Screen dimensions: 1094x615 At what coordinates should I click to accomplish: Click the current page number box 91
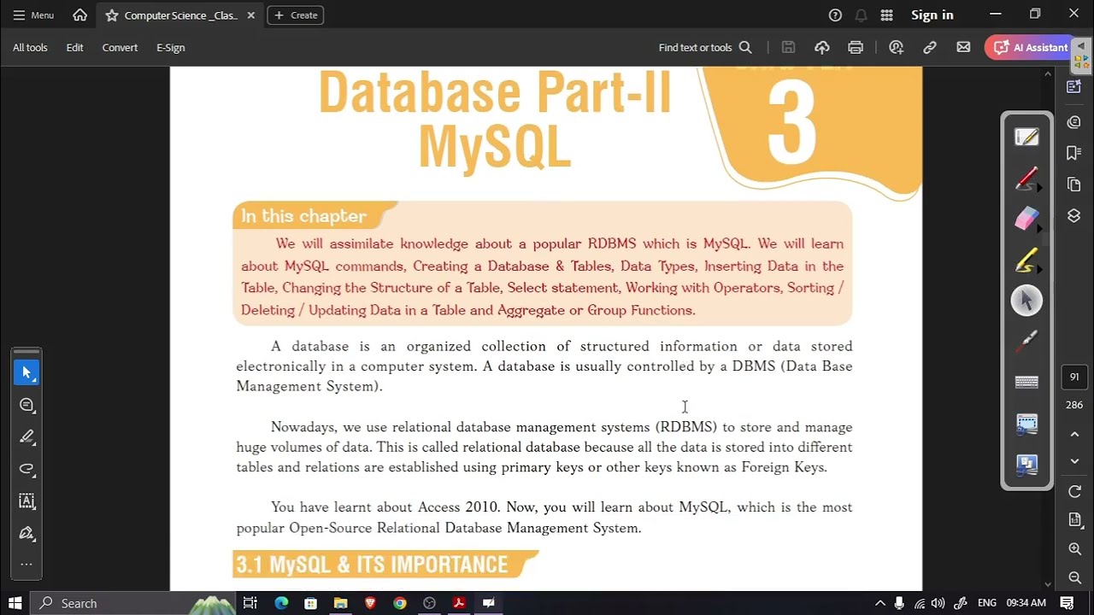point(1074,377)
